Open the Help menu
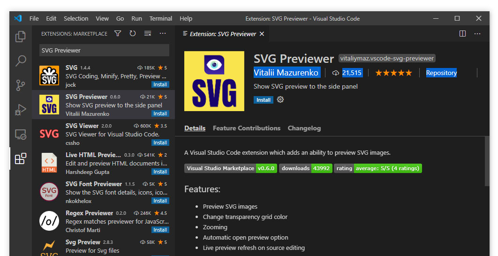The width and height of the screenshot is (498, 256). pyautogui.click(x=186, y=18)
